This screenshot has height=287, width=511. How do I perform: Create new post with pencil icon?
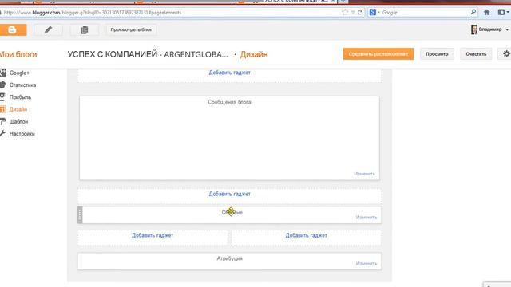click(48, 30)
